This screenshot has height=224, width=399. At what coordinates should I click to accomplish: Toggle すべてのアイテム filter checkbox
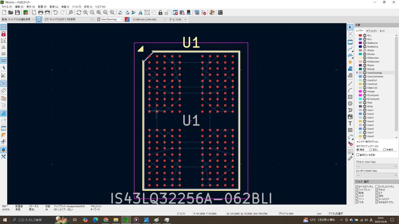(357, 187)
